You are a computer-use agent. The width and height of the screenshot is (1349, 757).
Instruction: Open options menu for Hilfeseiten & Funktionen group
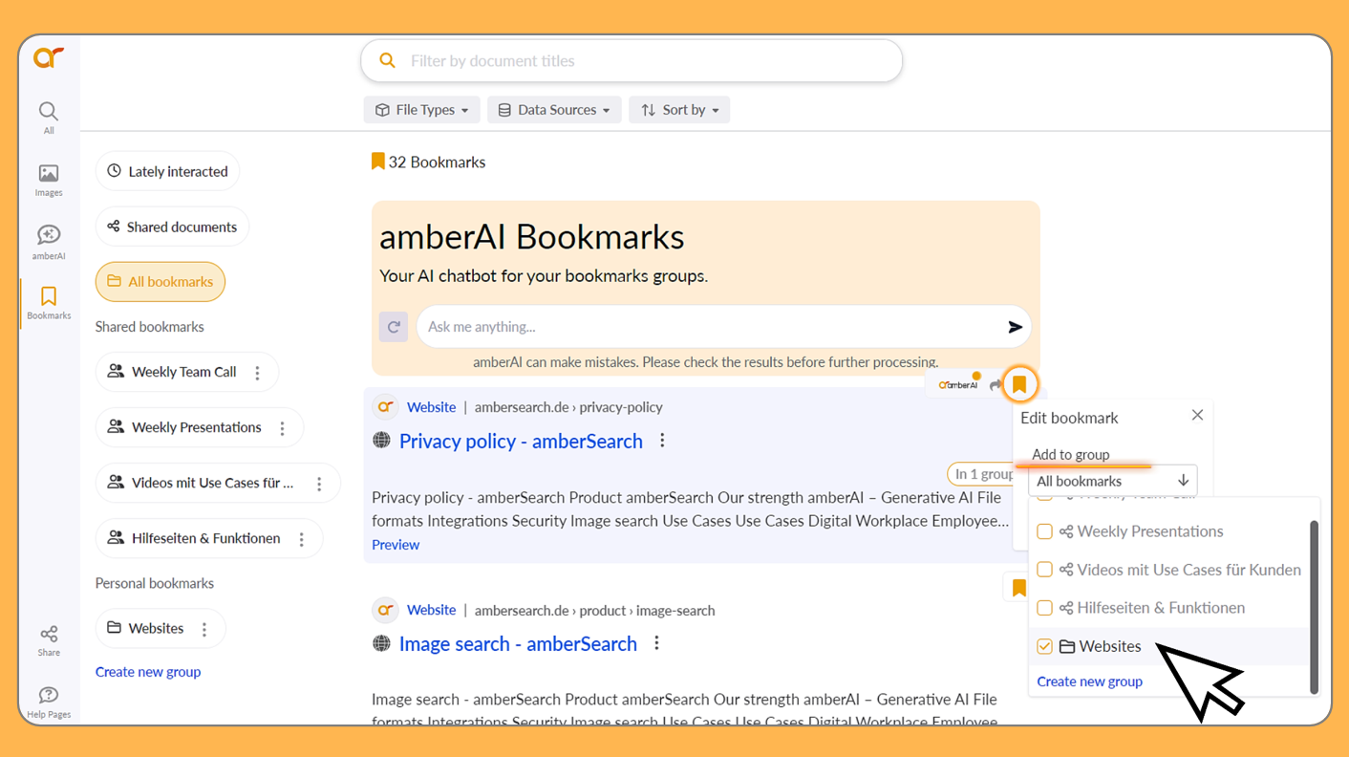coord(302,539)
